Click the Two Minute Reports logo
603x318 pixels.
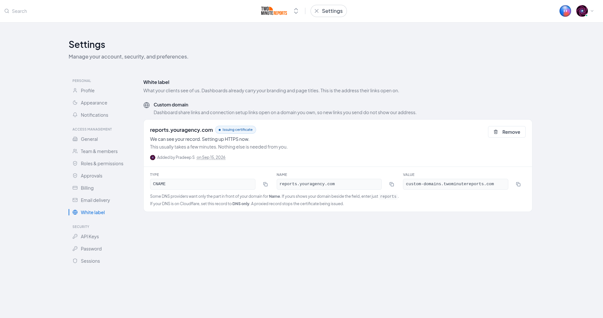(274, 11)
